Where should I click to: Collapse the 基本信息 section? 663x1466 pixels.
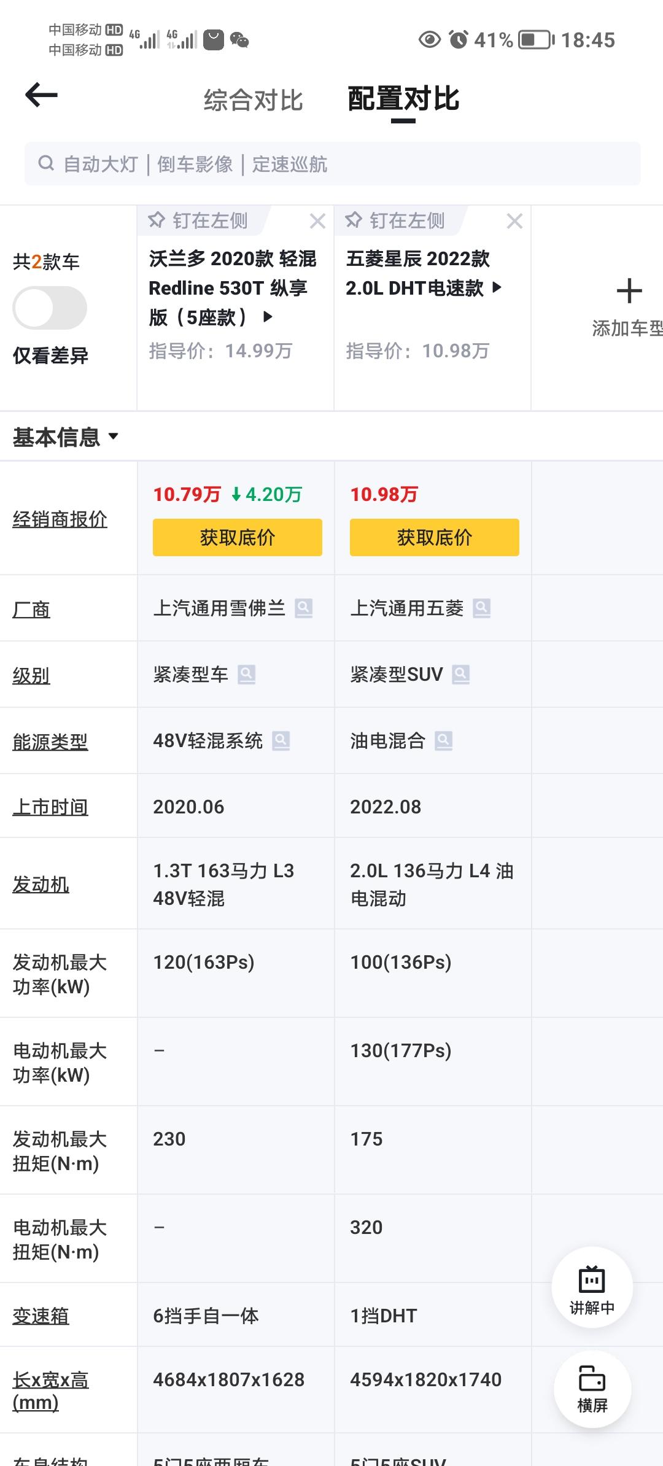coord(66,437)
